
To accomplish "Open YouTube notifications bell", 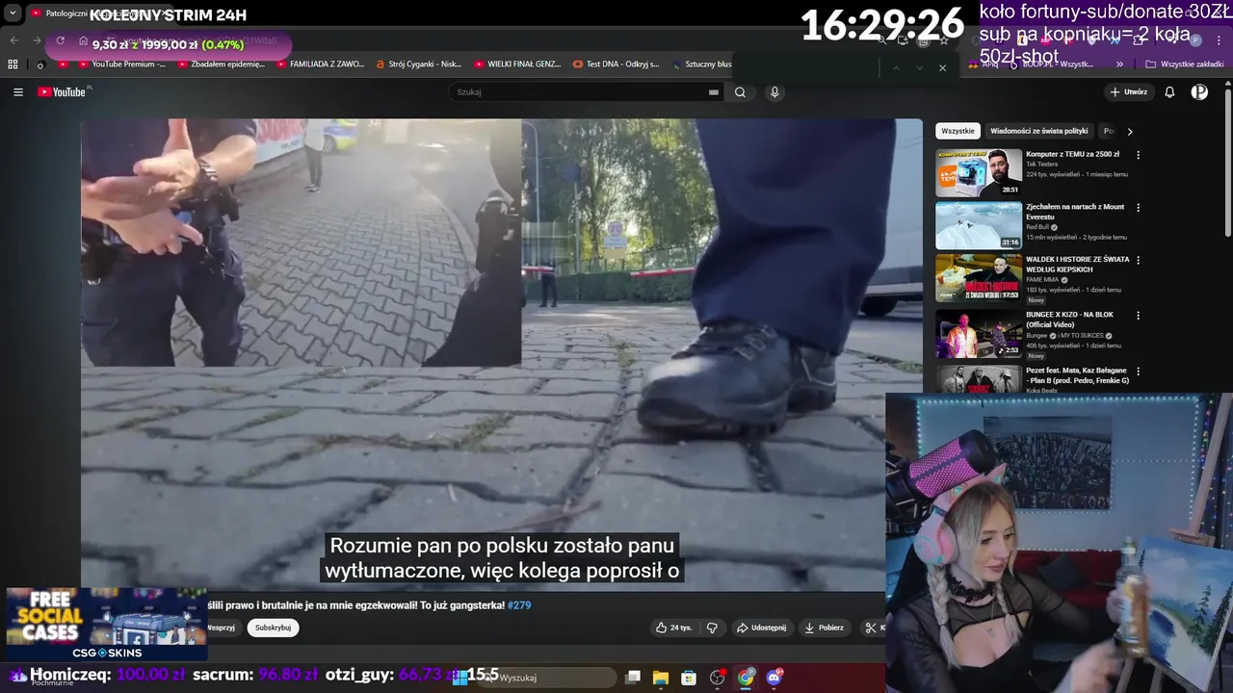I will (1169, 92).
